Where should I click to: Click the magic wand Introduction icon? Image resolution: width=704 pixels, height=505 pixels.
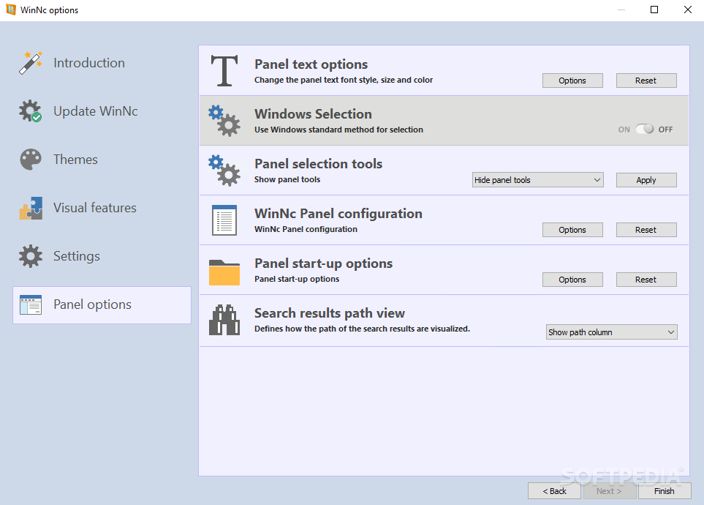pos(31,63)
